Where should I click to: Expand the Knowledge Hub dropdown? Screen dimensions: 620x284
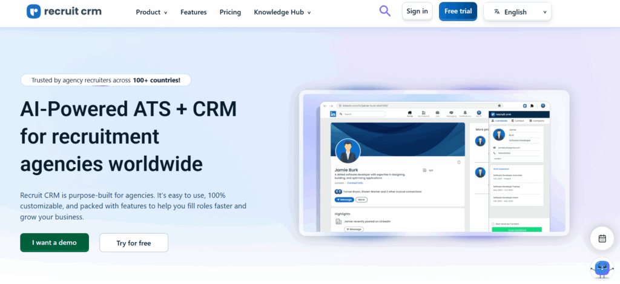tap(282, 12)
